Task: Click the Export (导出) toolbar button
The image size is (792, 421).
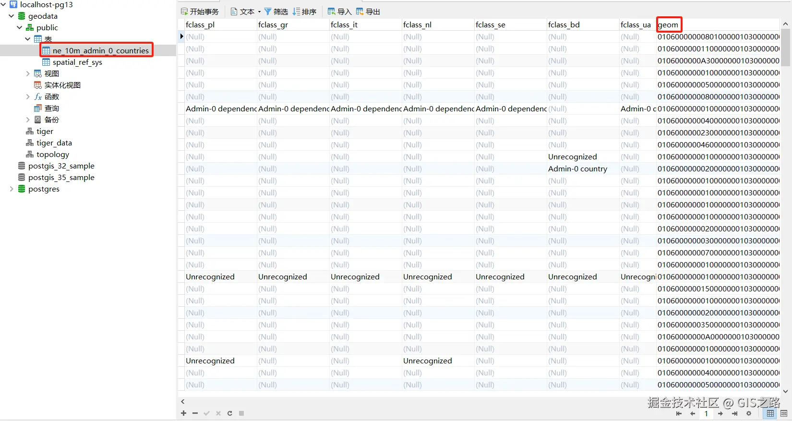Action: [368, 12]
